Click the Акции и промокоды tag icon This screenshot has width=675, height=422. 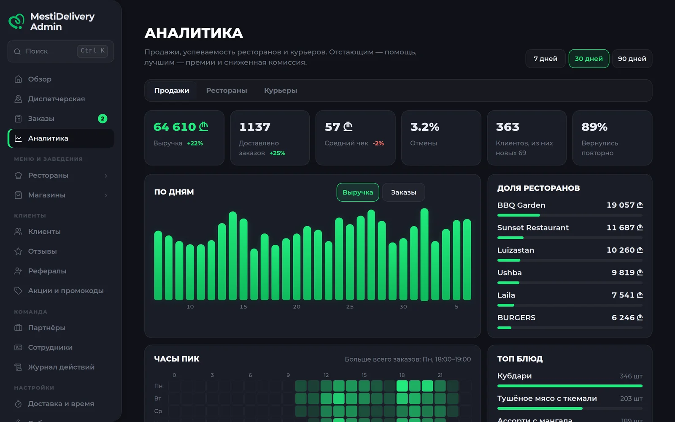[x=18, y=291]
